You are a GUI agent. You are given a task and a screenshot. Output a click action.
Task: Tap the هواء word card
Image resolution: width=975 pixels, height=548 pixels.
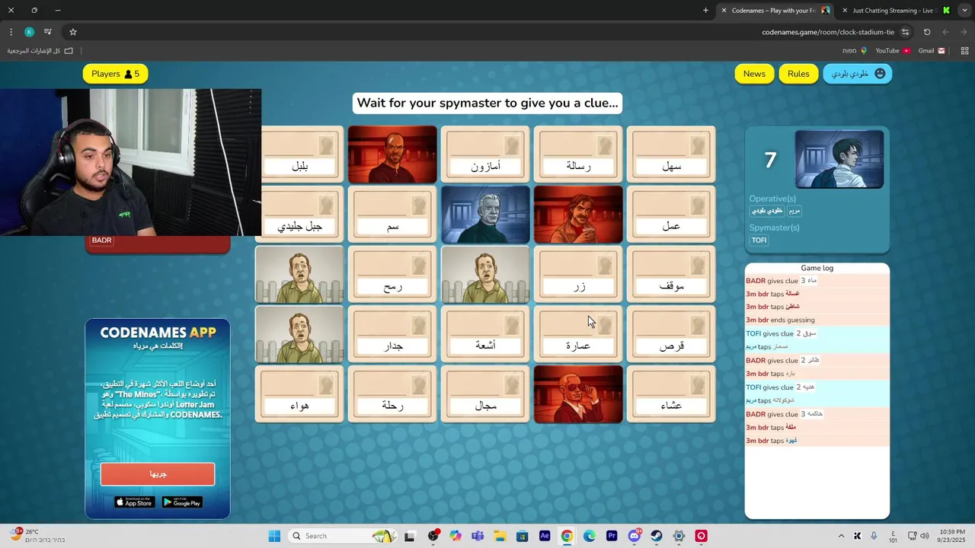299,394
